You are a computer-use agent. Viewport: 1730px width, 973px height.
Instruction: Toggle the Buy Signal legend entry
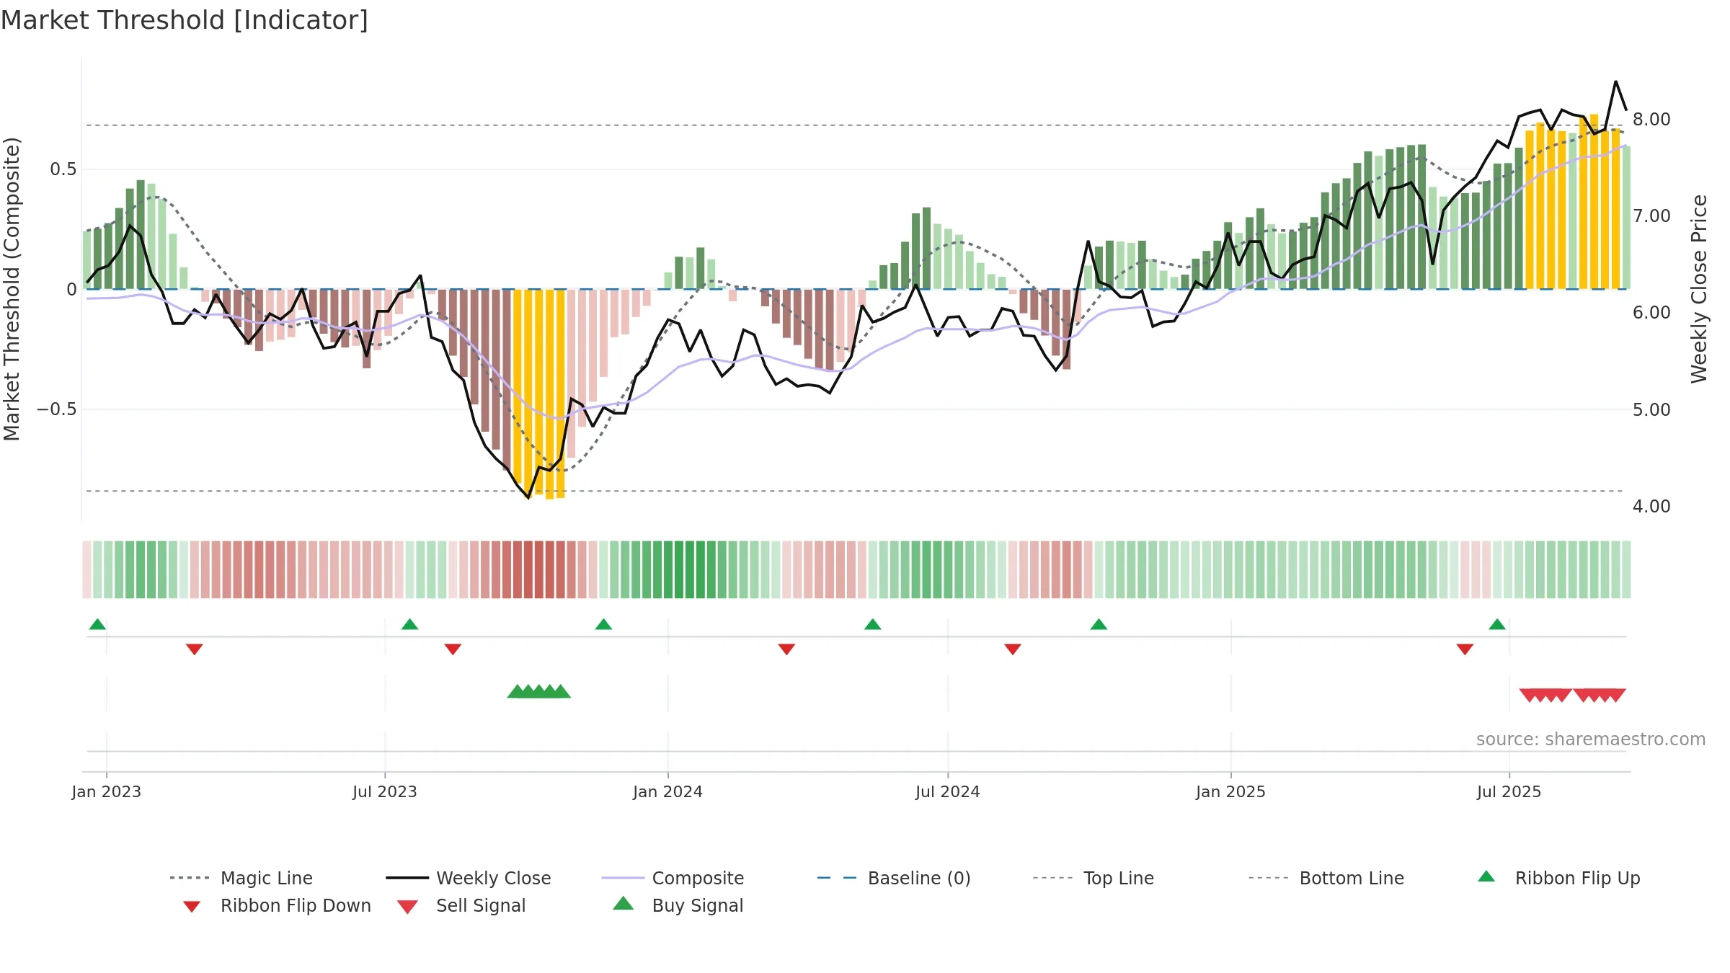tap(678, 905)
